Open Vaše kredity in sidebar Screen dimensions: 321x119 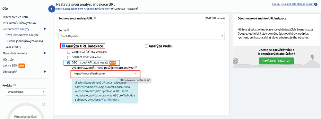pos(13,47)
